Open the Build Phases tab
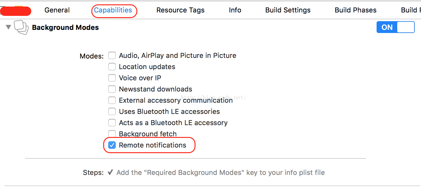The height and width of the screenshot is (188, 421). [356, 10]
